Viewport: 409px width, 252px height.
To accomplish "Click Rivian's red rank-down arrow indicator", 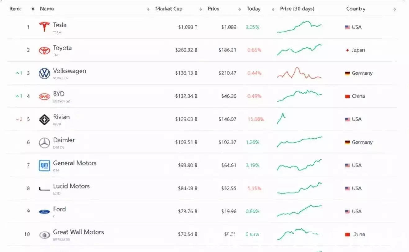I will 19,119.
